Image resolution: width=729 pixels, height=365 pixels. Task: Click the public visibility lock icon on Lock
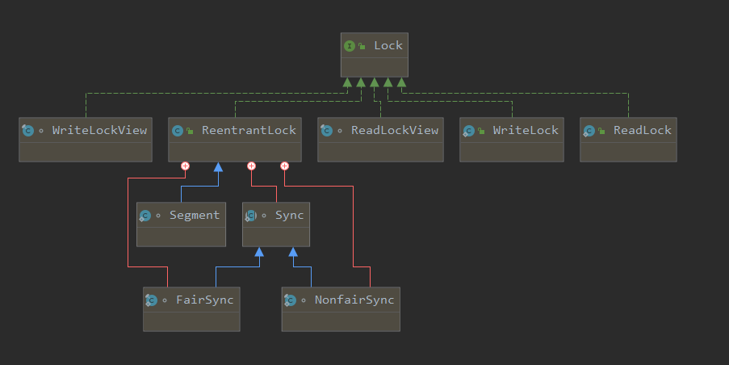[x=362, y=46]
